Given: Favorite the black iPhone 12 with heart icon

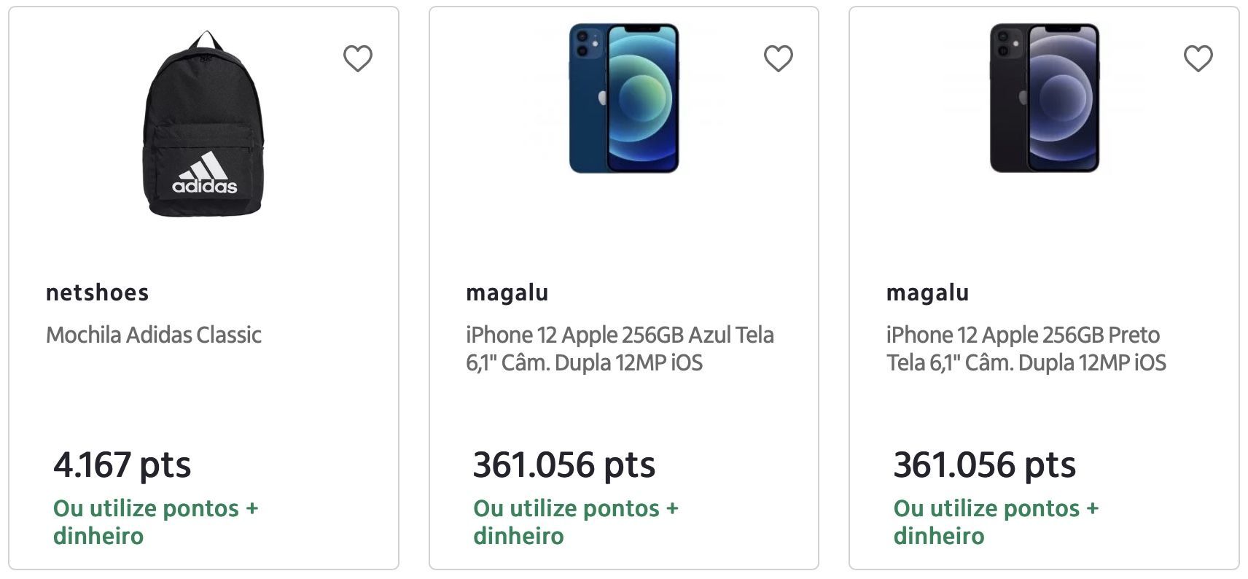Looking at the screenshot, I should pyautogui.click(x=1198, y=58).
